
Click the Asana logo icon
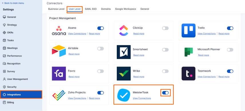[59, 31]
